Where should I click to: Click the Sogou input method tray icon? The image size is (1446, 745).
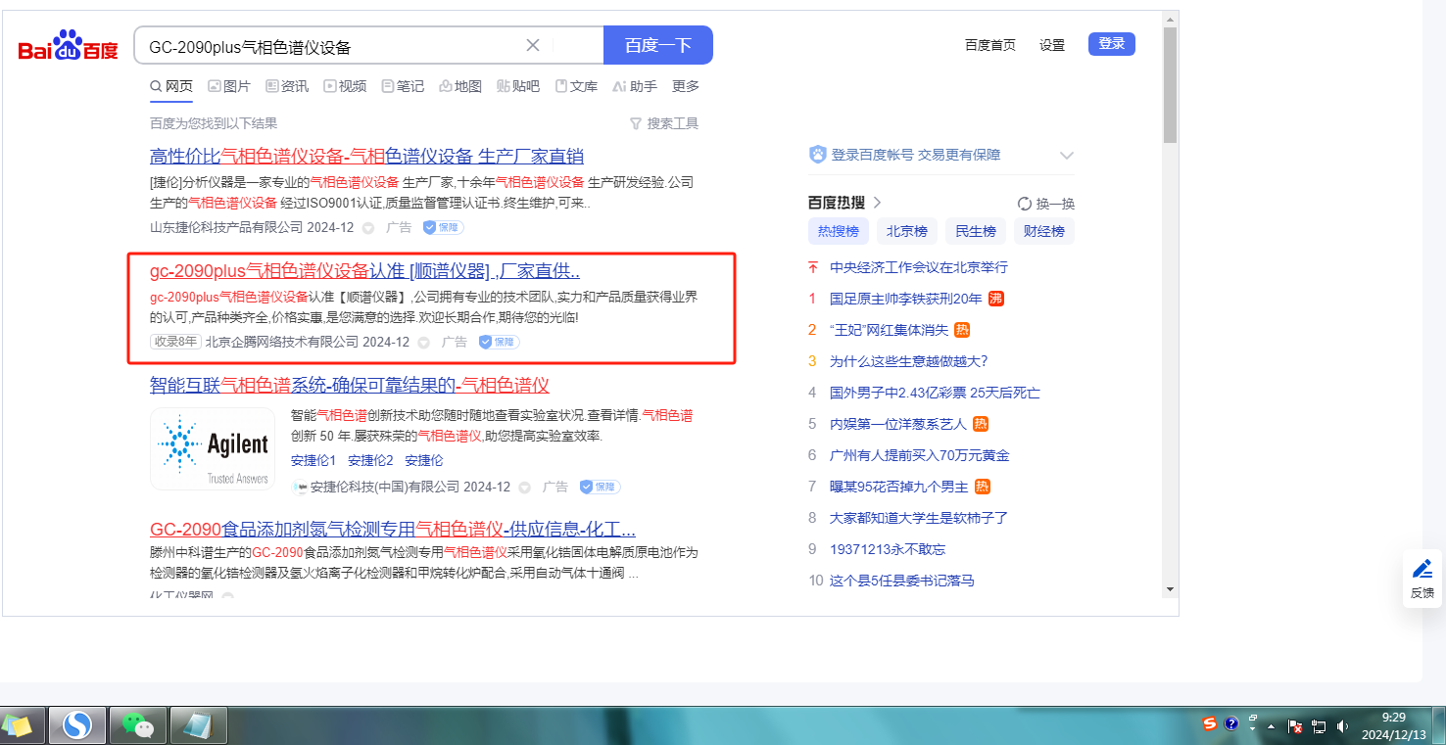(1210, 723)
